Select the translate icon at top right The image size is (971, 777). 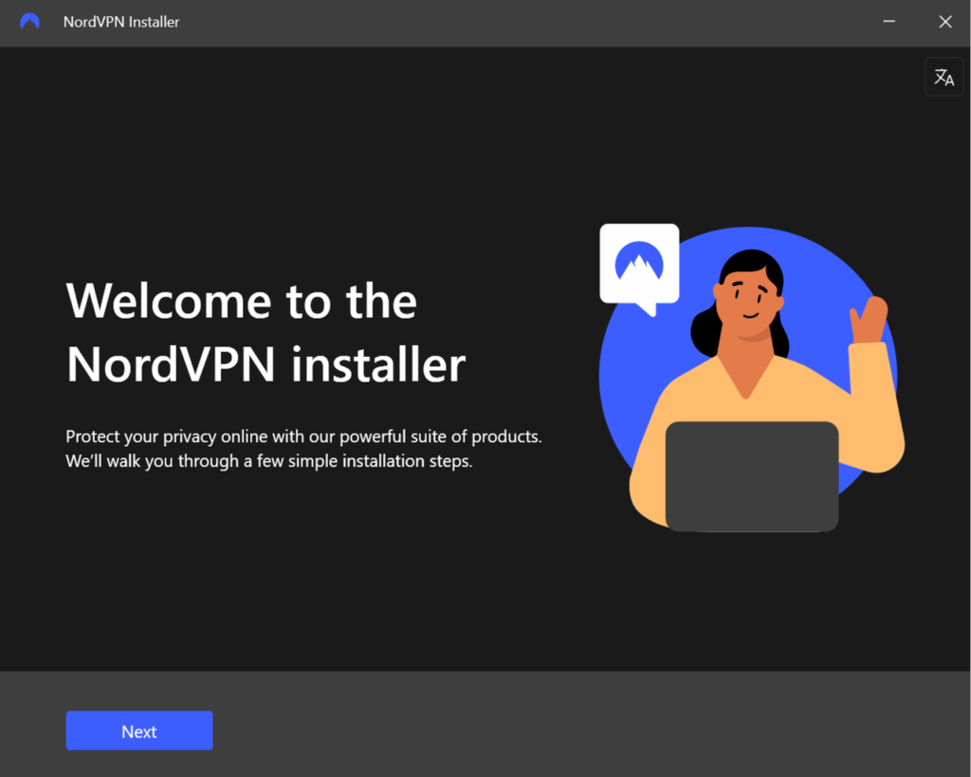(x=944, y=76)
